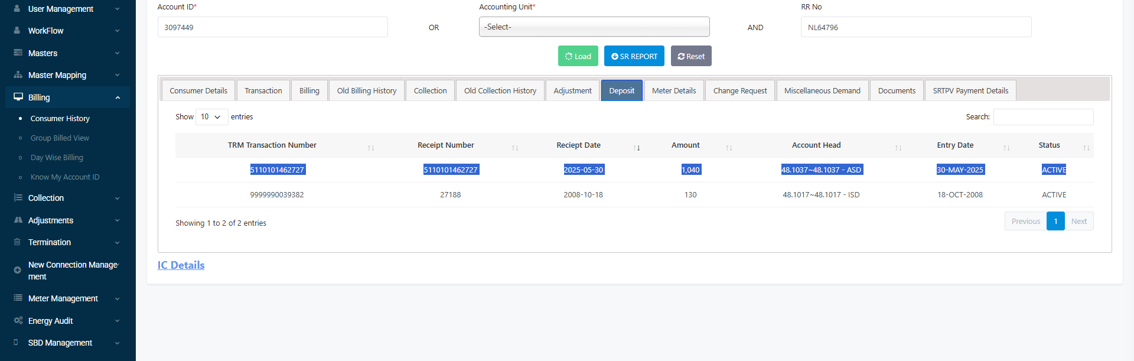
Task: Sort by Receipt Number arrows
Action: [515, 148]
